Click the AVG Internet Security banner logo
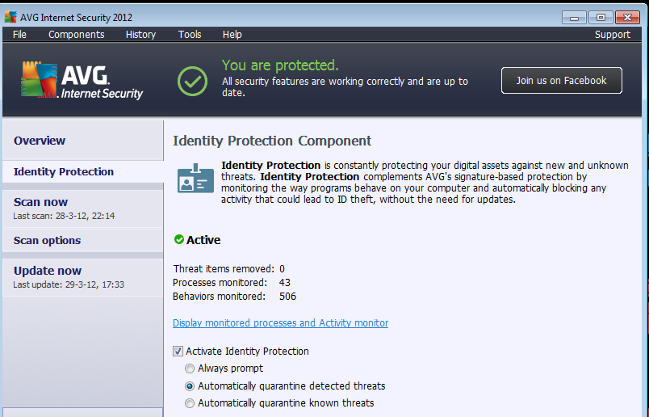Viewport: 649px width, 417px height. pyautogui.click(x=82, y=82)
